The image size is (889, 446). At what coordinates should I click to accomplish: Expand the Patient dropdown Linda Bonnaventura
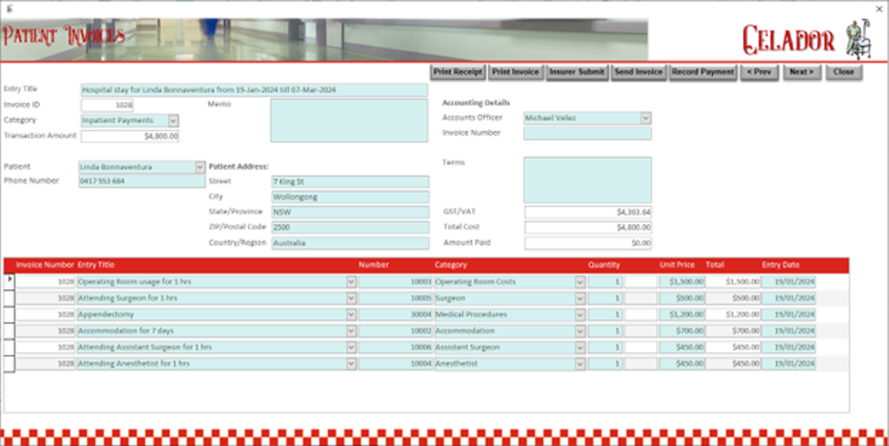click(x=200, y=167)
